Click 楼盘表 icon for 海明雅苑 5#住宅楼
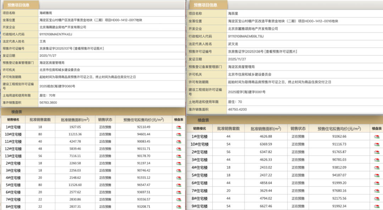Image resolution: width=383 pixels, height=210 pixels. point(179,185)
